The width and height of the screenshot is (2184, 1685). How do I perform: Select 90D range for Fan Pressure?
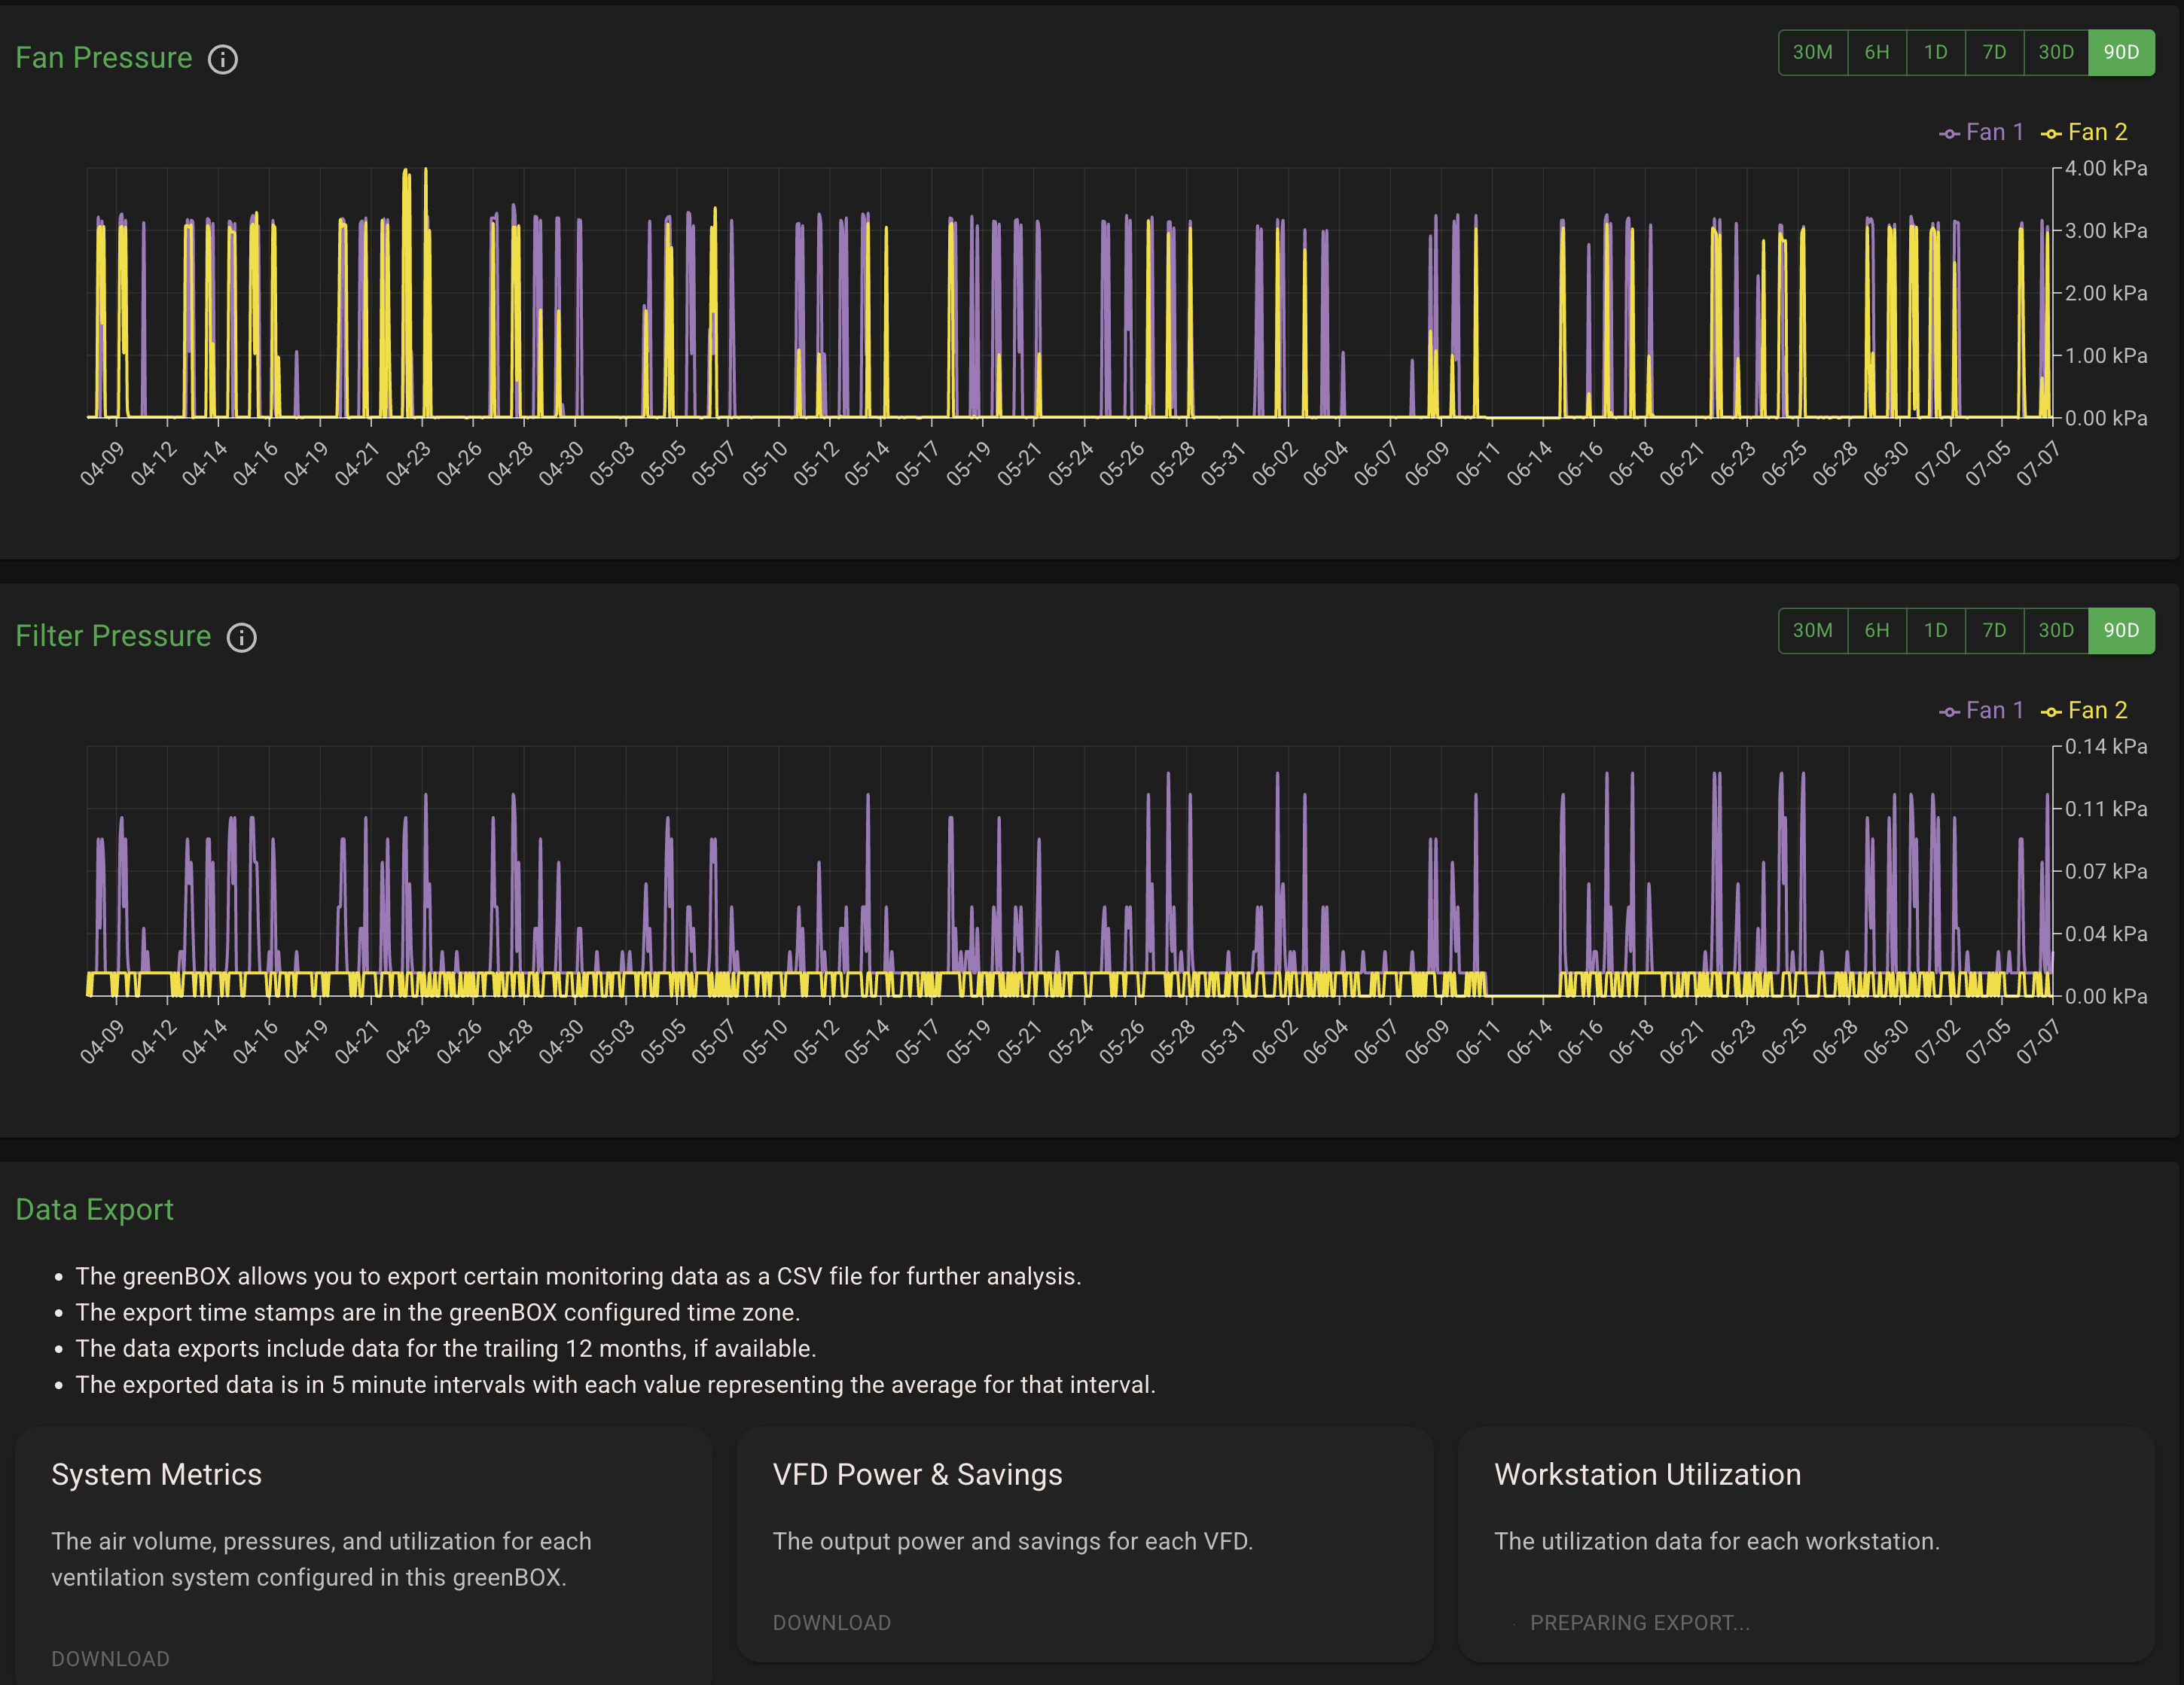click(x=2121, y=52)
